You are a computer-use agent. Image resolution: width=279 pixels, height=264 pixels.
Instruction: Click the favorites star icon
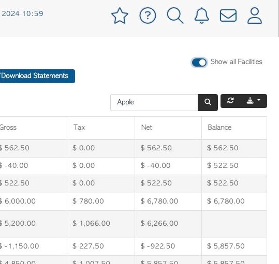click(120, 16)
